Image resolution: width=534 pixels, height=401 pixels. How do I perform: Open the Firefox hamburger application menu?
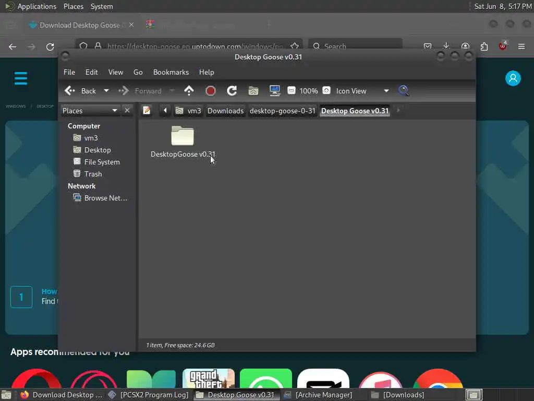coord(521,46)
